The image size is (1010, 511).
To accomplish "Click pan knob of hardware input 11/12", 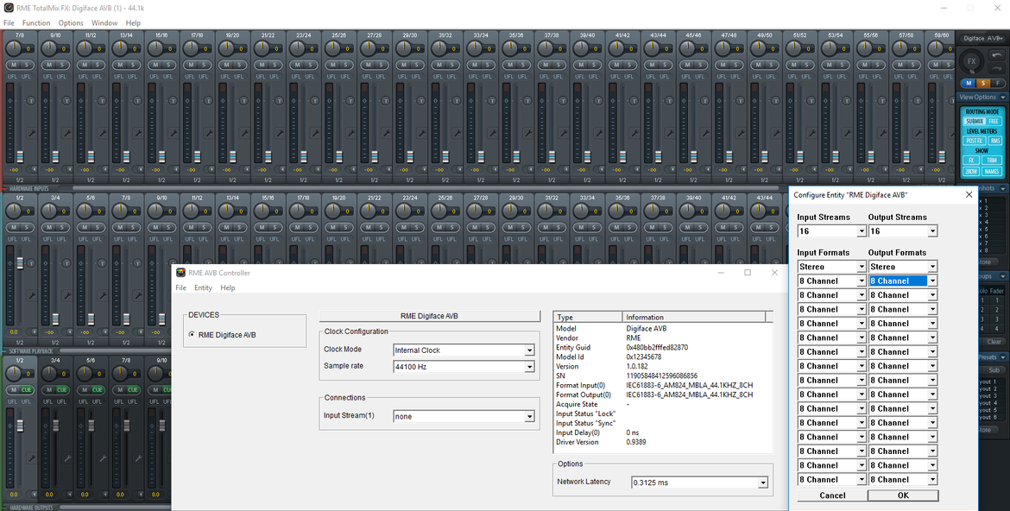I will [x=85, y=47].
